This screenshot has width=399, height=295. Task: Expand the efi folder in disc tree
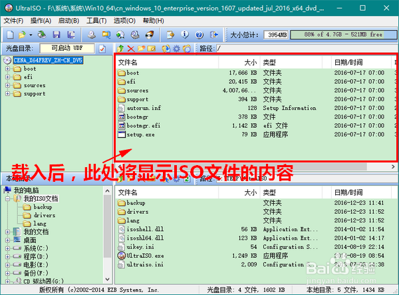click(x=7, y=77)
